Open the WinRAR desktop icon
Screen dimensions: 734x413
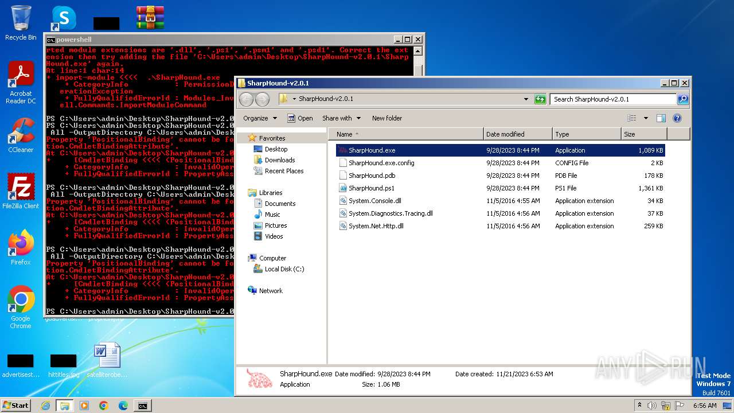tap(150, 18)
